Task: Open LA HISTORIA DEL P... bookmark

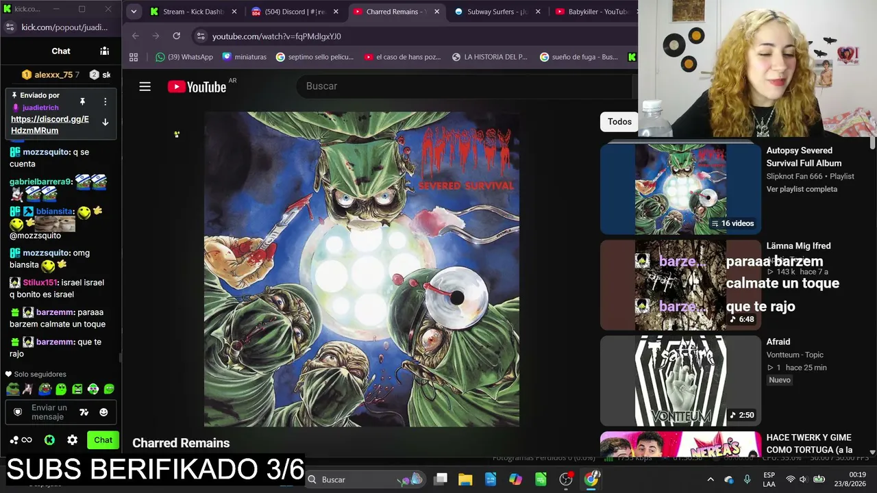Action: [x=490, y=57]
